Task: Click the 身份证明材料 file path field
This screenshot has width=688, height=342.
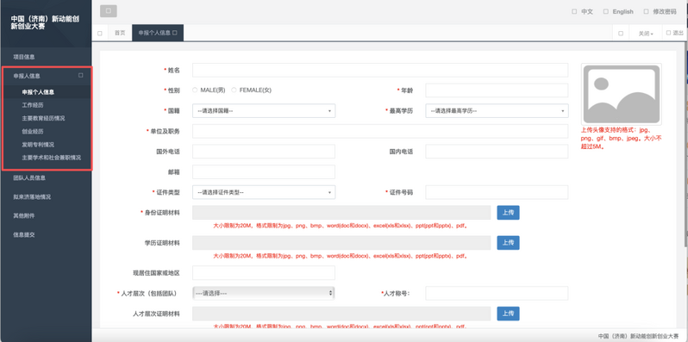Action: [x=341, y=213]
